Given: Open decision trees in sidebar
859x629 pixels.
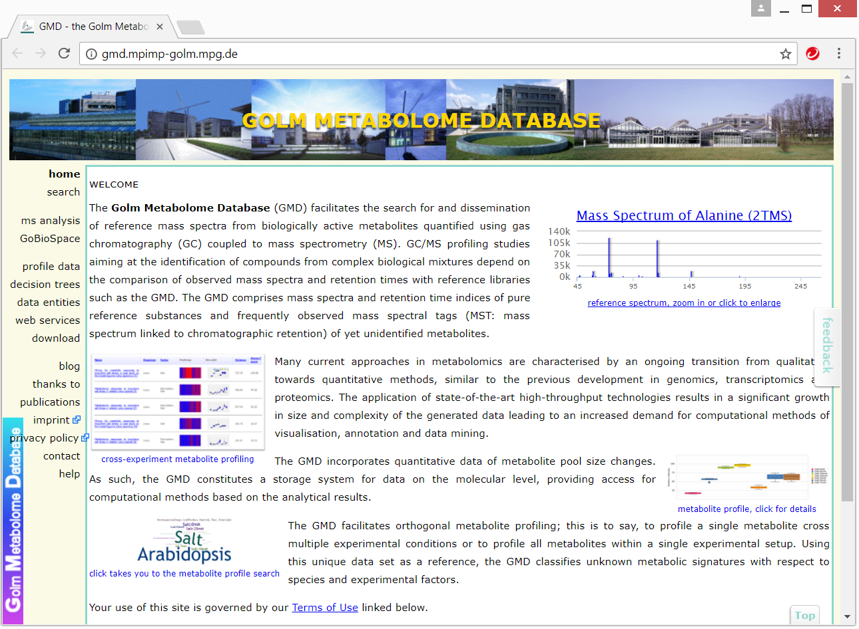Looking at the screenshot, I should tap(45, 285).
